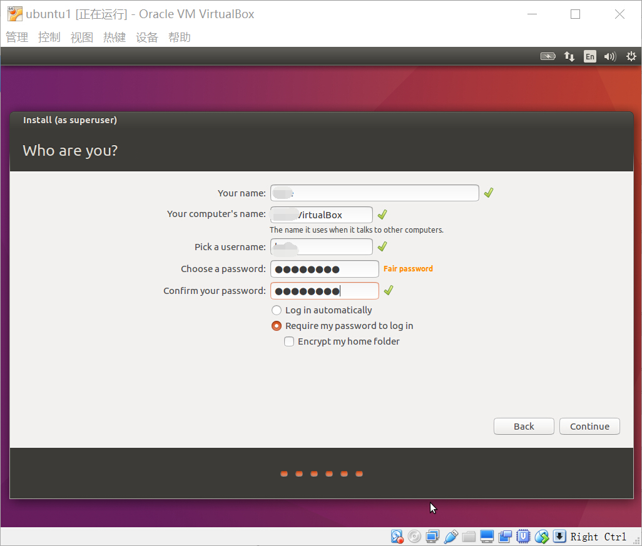This screenshot has width=642, height=546.
Task: Open the network adapters status icon
Action: [432, 536]
